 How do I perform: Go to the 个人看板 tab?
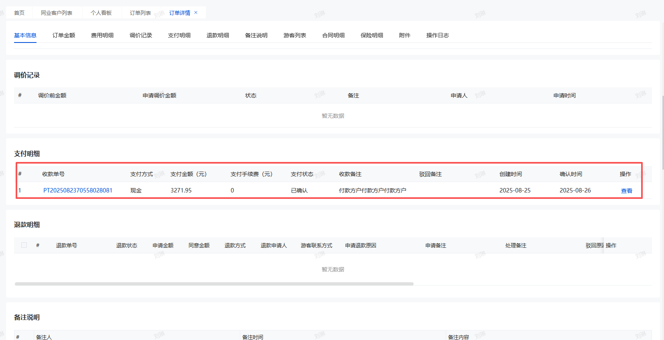click(101, 13)
